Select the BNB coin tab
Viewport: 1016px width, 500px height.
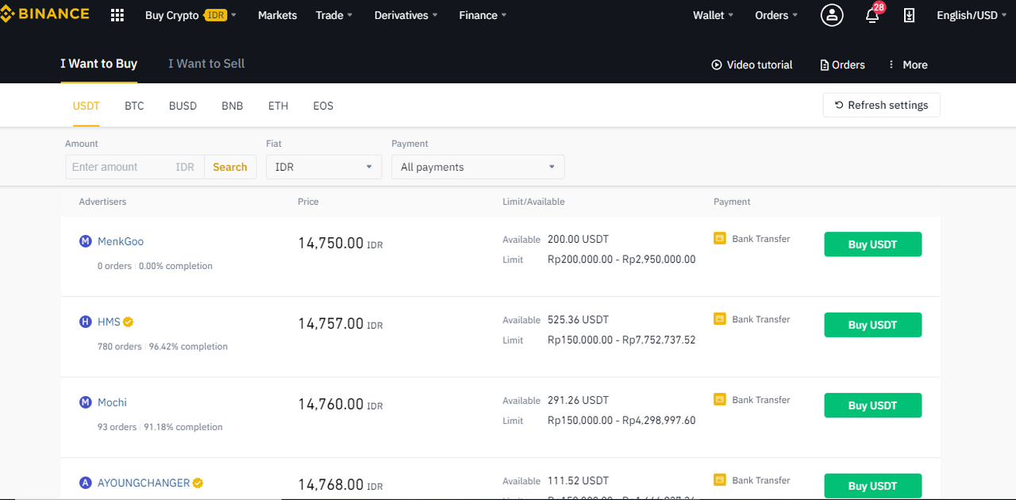[x=233, y=106]
